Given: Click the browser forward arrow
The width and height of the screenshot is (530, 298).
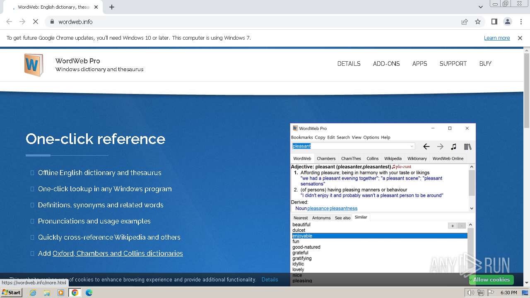Looking at the screenshot, I should pos(22,22).
